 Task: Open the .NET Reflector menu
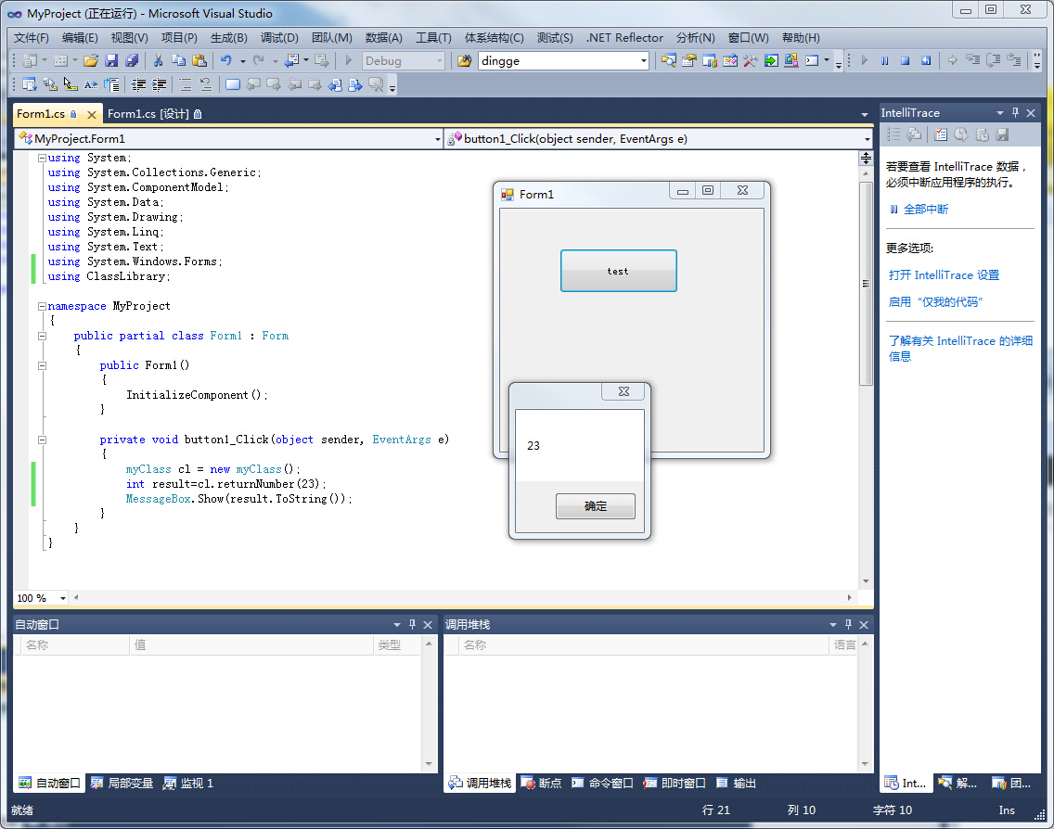(x=624, y=38)
